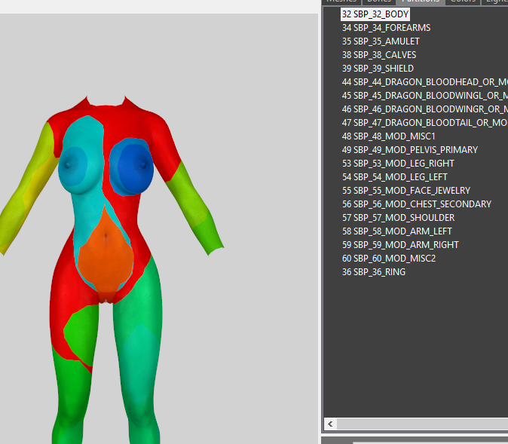This screenshot has height=444, width=508.
Task: Click the partition list scroll-left arrow
Action: [x=330, y=424]
